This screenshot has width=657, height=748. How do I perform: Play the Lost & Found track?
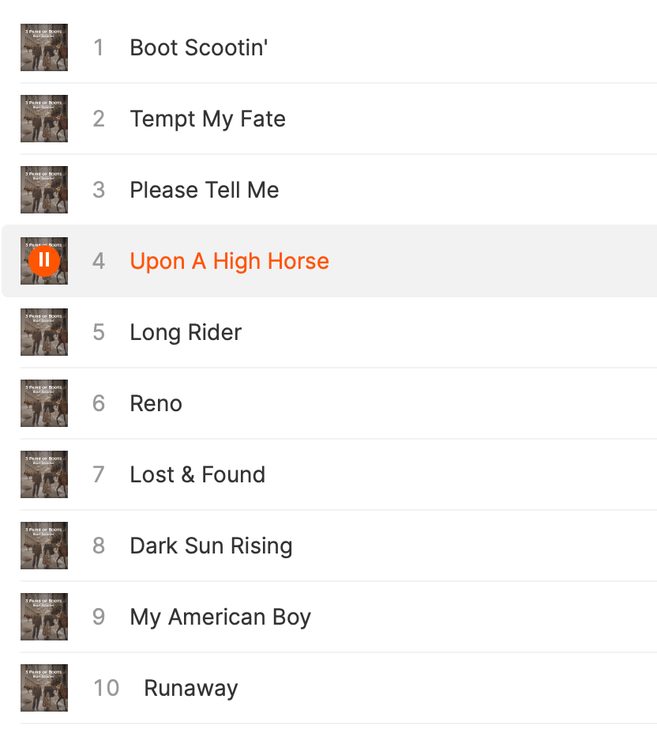point(197,474)
